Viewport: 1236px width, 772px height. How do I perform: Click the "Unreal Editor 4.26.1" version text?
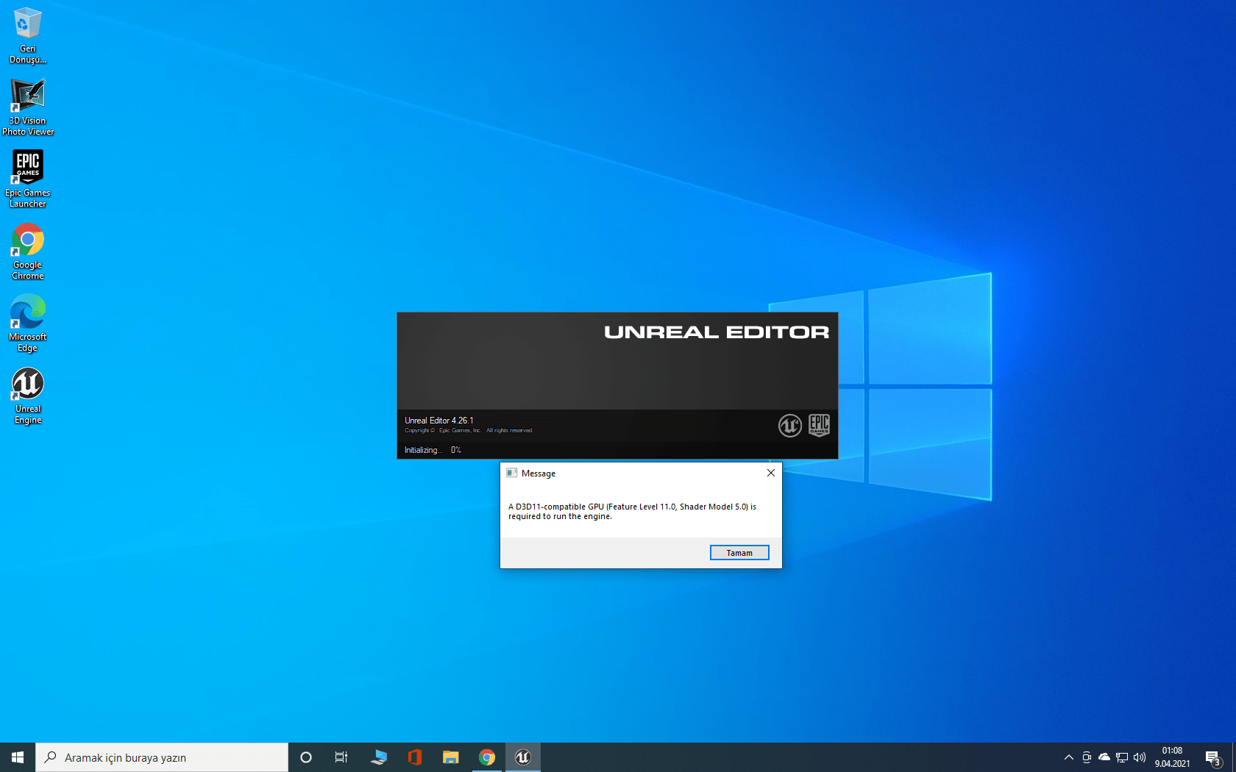[439, 421]
